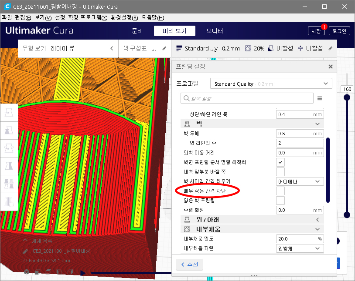The height and width of the screenshot is (281, 355).
Task: Open the 도움말 menu
Action: pos(153,18)
